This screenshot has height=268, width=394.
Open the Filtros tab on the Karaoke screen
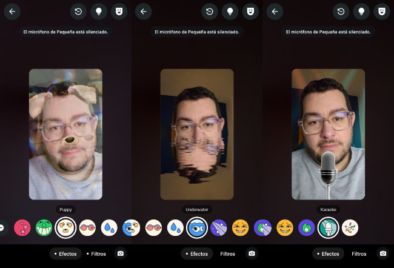[359, 254]
